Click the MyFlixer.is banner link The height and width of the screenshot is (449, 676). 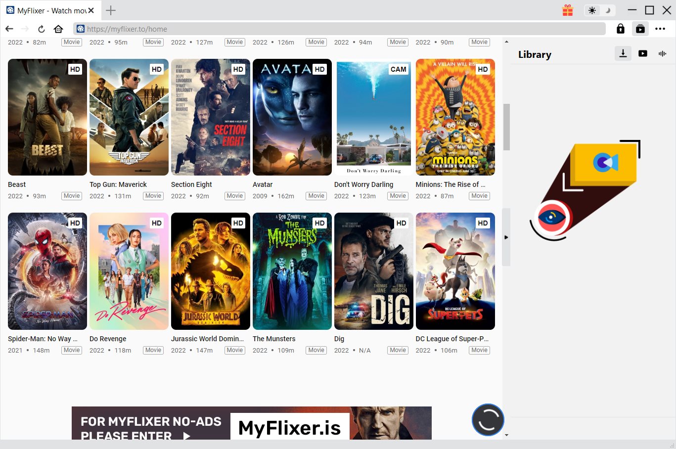(x=290, y=426)
